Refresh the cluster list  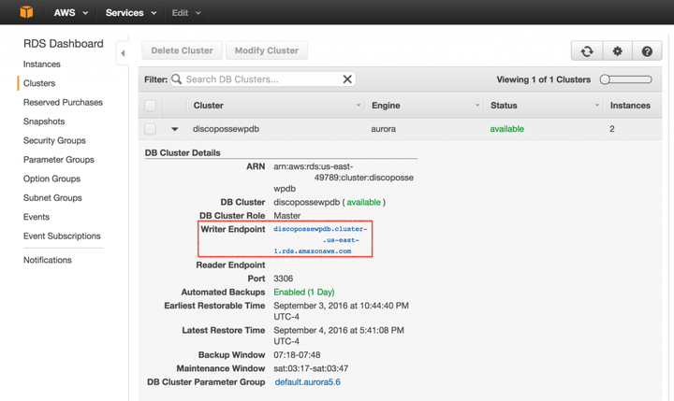[587, 51]
